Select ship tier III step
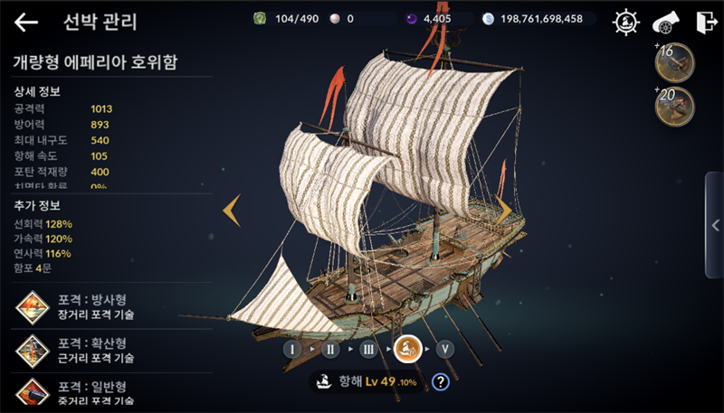The height and width of the screenshot is (413, 724). [x=368, y=349]
